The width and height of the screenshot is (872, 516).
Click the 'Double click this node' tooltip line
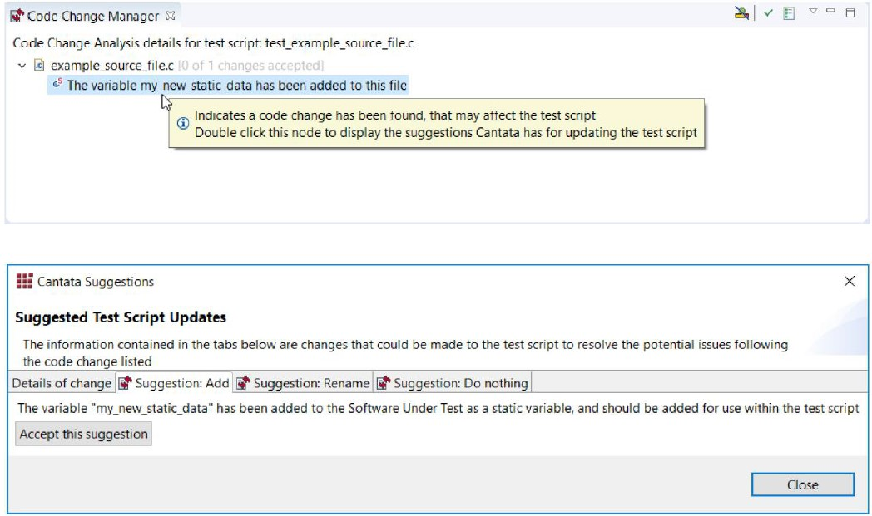tap(445, 133)
